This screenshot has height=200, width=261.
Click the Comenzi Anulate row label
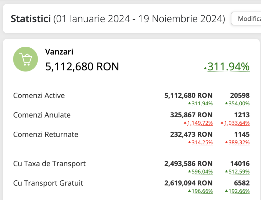pos(42,115)
